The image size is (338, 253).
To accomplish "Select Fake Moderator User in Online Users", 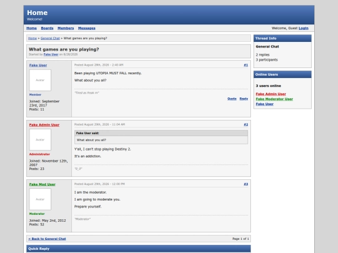I will (274, 99).
